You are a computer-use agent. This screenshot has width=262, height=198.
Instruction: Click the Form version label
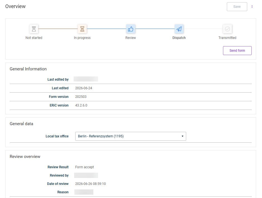(59, 97)
